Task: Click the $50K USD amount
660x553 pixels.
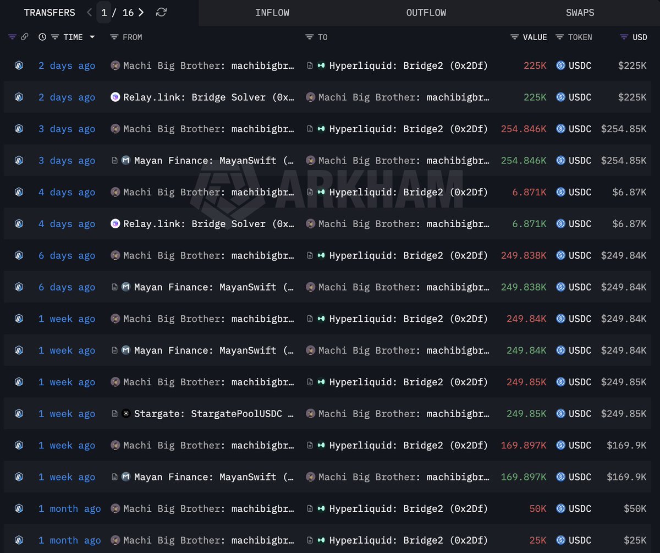Action: coord(635,509)
